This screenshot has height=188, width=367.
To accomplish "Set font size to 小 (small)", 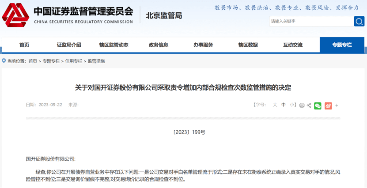I will (x=292, y=105).
